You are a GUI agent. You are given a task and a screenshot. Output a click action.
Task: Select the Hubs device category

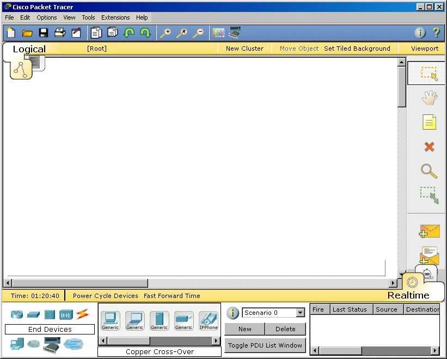click(x=50, y=314)
